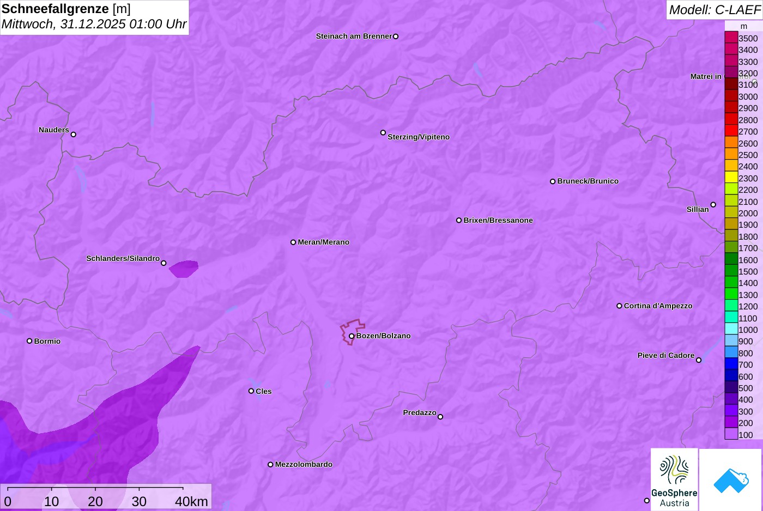Viewport: 763px width, 511px height.
Task: Click the Sillian location dot
Action: pyautogui.click(x=713, y=205)
